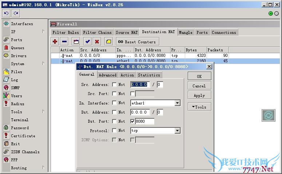282x174 pixels.
Task: Toggle Not checkbox for Dst. Port
Action: tap(114, 122)
